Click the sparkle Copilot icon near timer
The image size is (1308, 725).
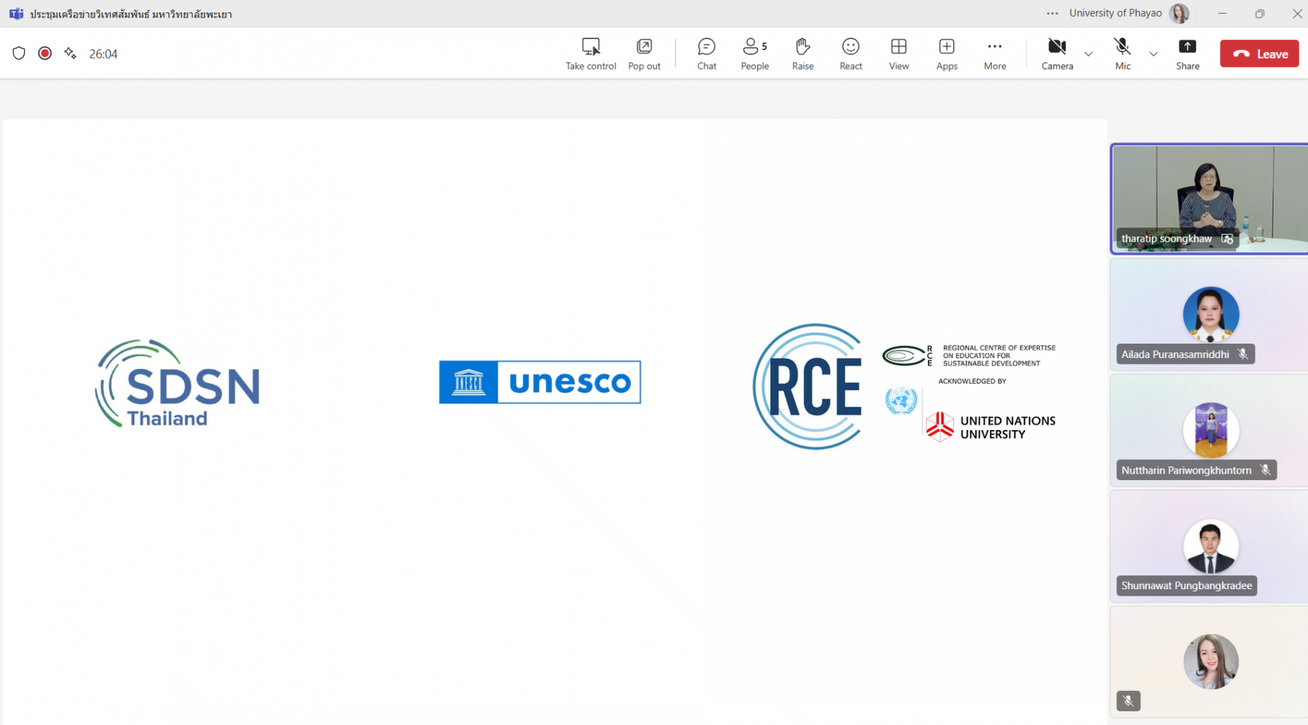(70, 53)
